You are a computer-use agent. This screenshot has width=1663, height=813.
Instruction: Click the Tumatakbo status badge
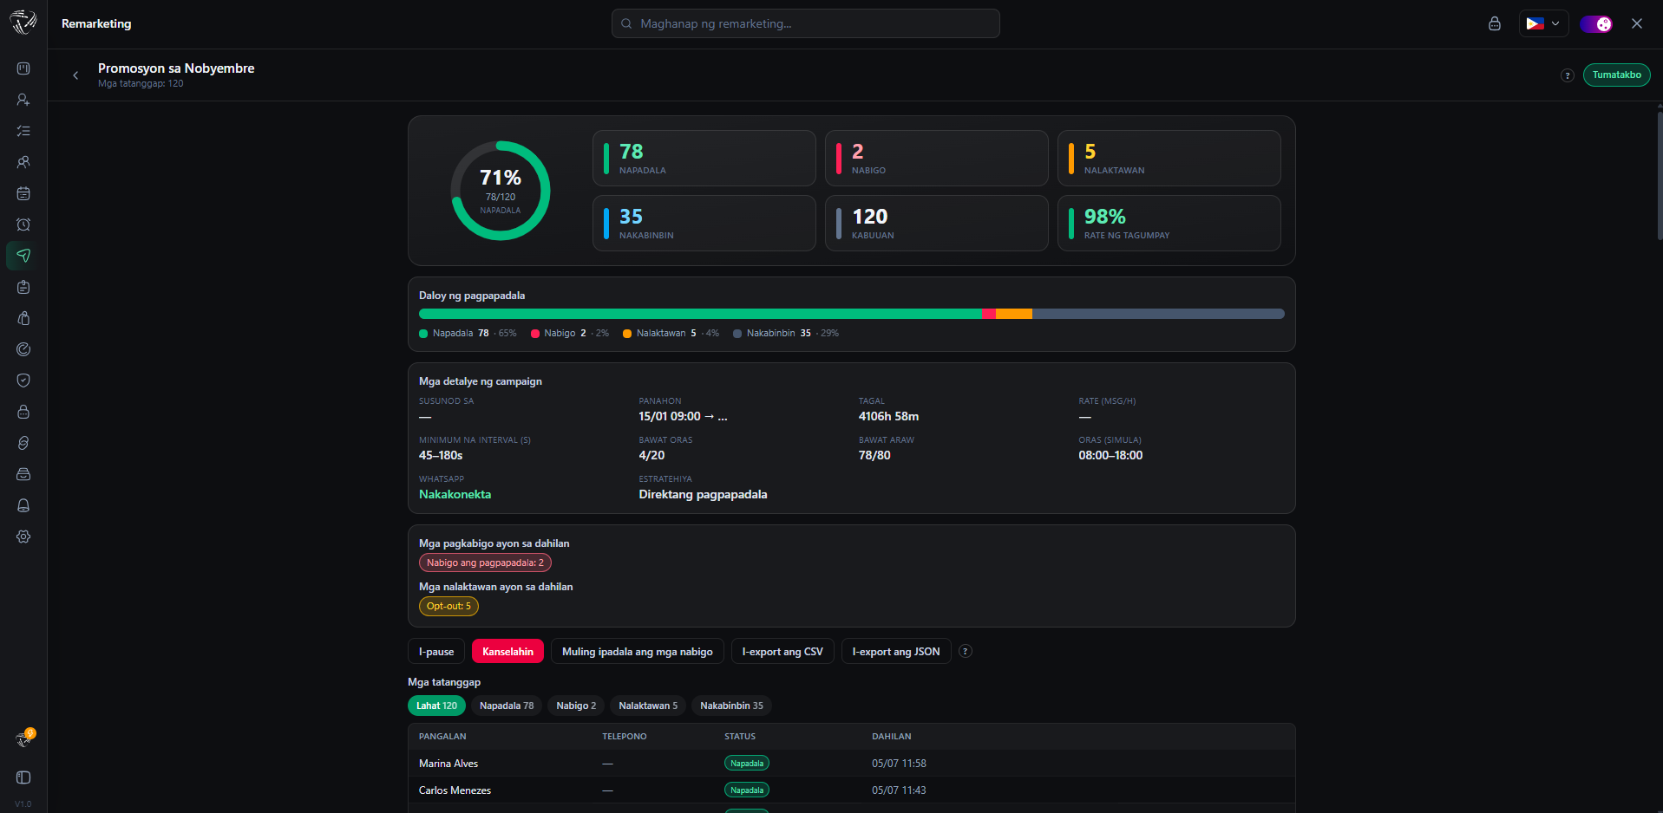point(1616,75)
